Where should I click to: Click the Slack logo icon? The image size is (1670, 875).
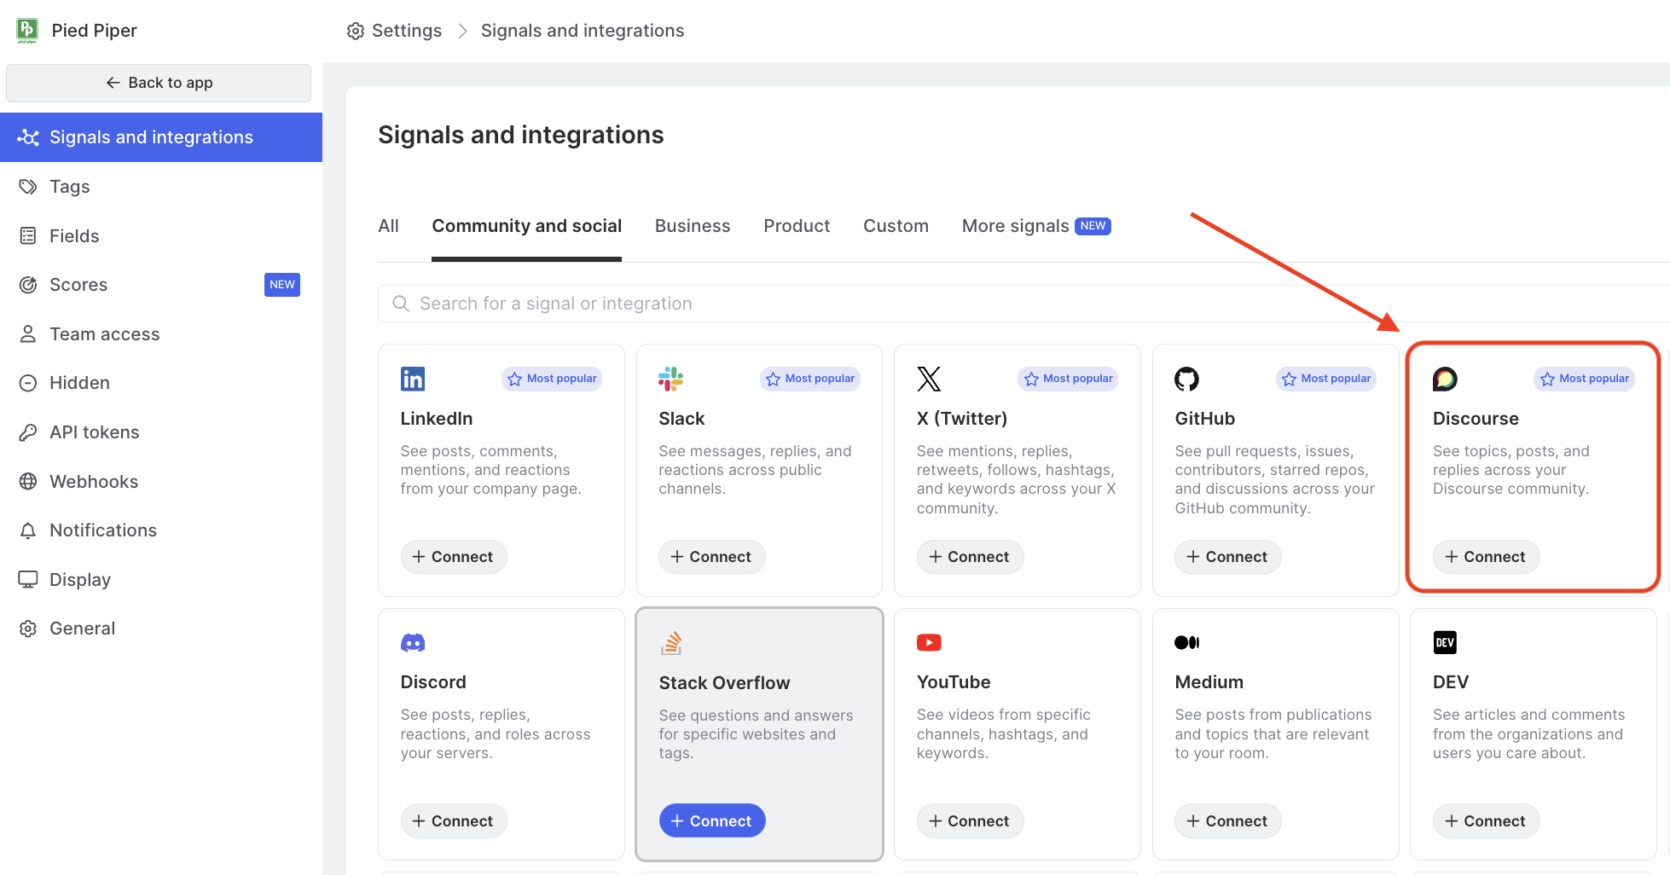pyautogui.click(x=670, y=379)
